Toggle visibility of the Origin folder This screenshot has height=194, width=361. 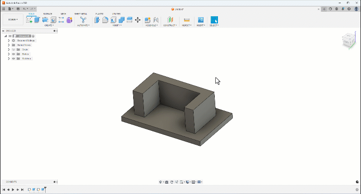click(x=14, y=50)
